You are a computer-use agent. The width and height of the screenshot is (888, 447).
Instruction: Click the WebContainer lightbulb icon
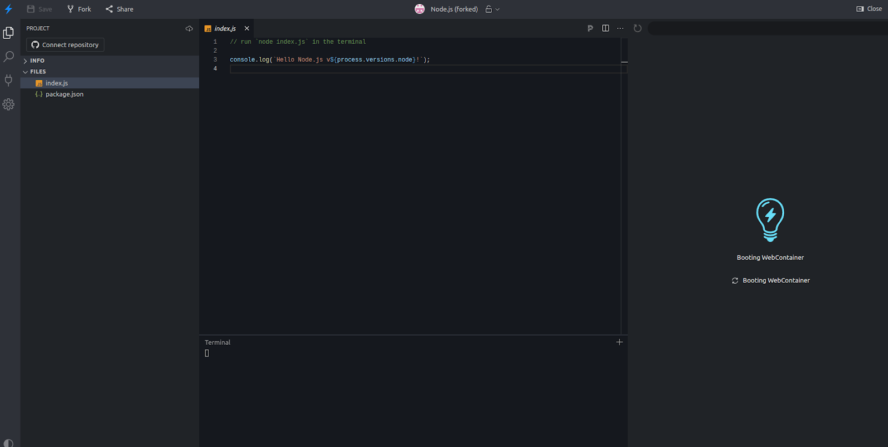[770, 220]
